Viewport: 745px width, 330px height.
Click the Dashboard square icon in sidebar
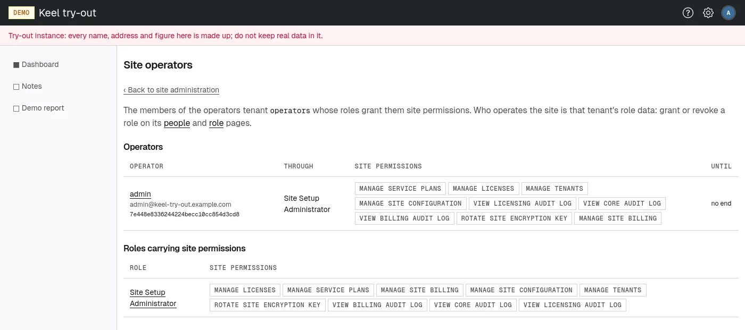coord(16,65)
